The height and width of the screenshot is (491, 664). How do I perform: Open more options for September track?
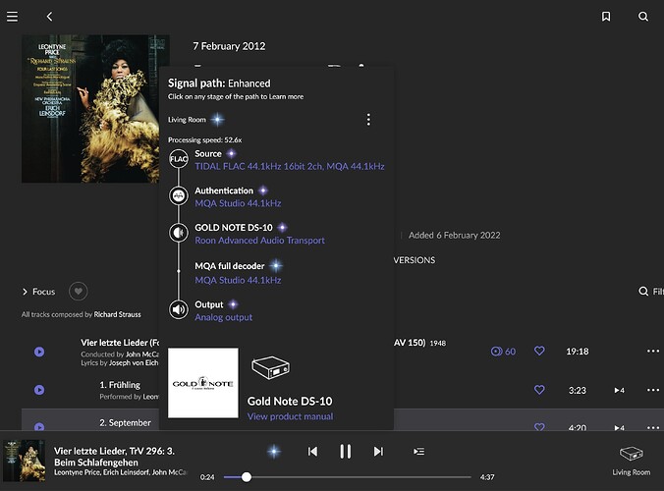coord(653,427)
